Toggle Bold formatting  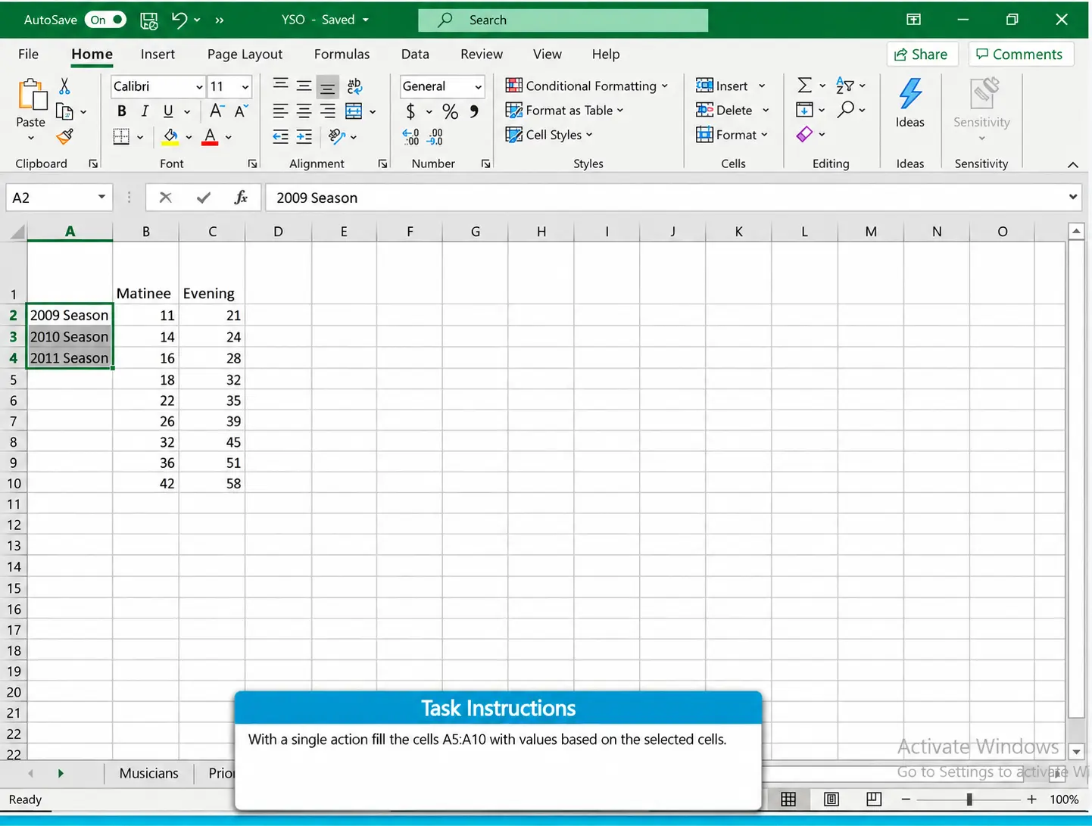122,111
